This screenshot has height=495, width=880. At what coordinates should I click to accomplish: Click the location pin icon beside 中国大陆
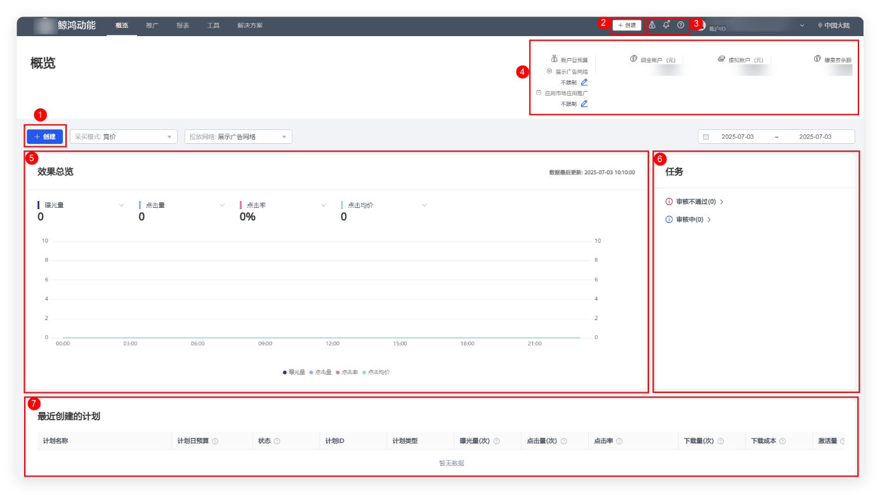[x=820, y=25]
